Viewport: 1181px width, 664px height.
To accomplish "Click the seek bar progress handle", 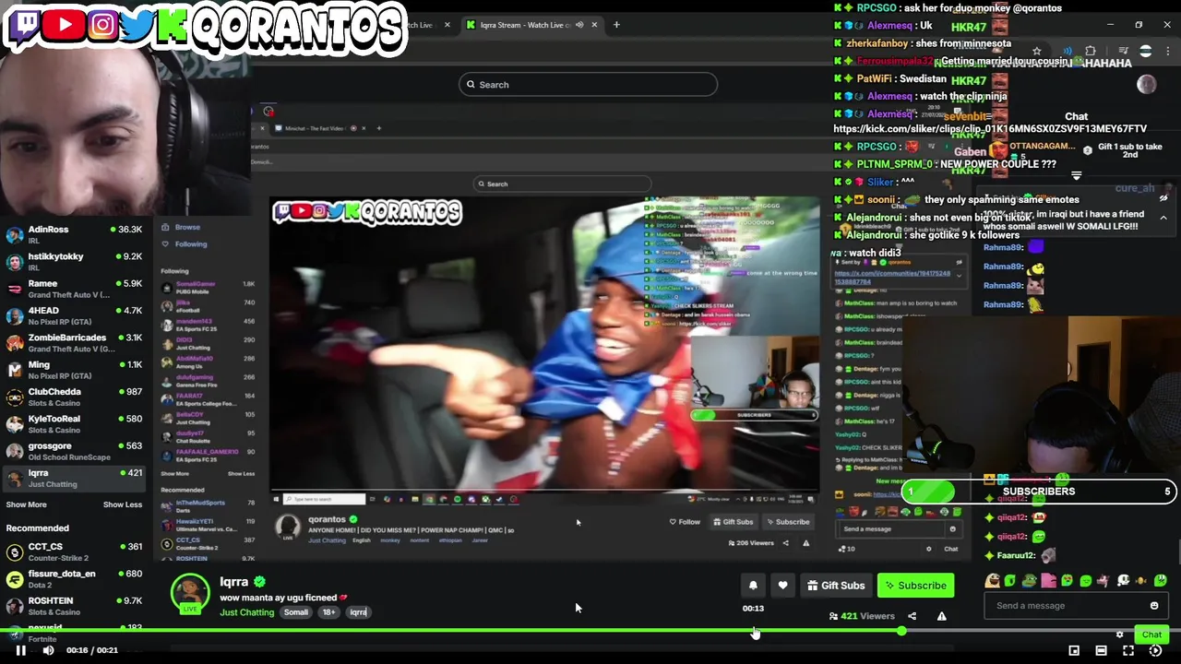I will click(x=901, y=631).
